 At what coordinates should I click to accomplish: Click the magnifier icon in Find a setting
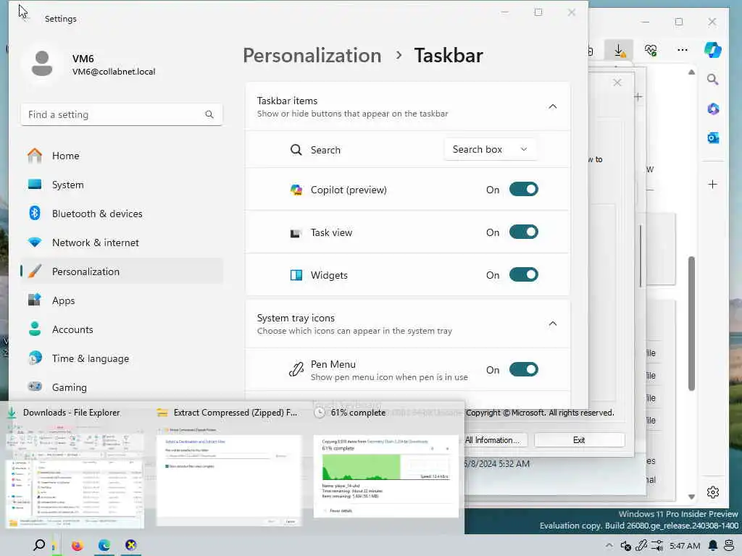click(x=209, y=114)
